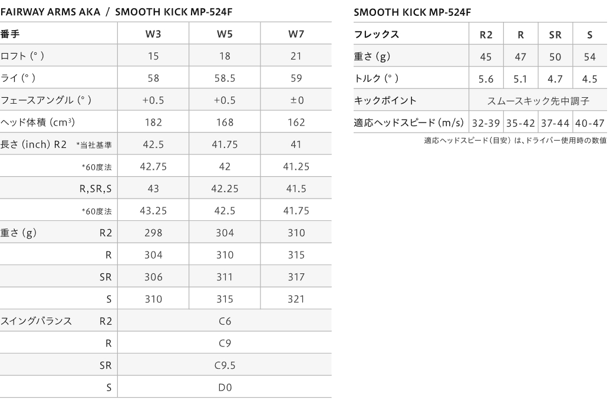Image resolution: width=610 pixels, height=400 pixels.
Task: Select the 適応ヘッドスピード footnote text
Action: coord(515,141)
